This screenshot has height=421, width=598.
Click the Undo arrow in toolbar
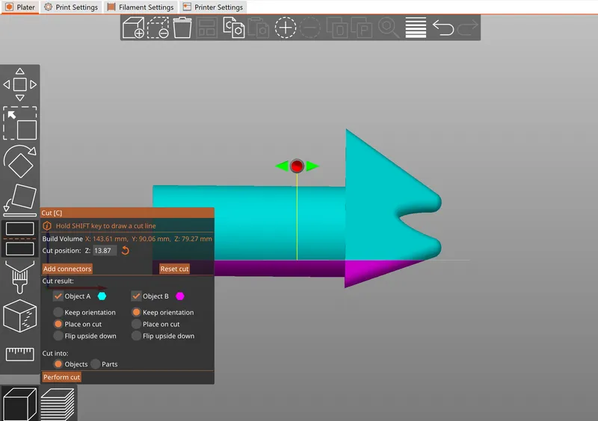point(443,28)
